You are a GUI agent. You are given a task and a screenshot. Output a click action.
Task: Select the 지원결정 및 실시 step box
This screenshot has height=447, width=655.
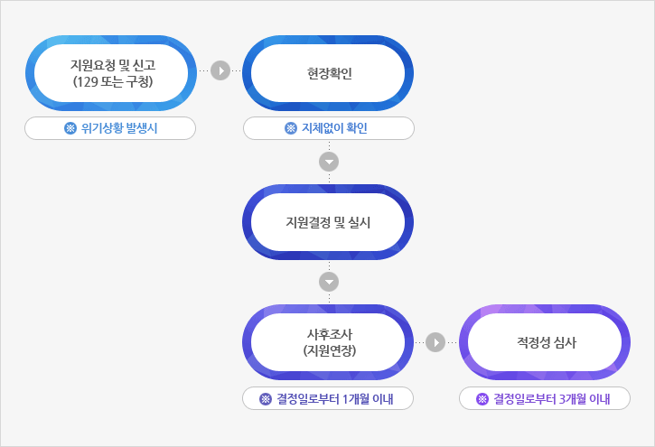coord(328,222)
